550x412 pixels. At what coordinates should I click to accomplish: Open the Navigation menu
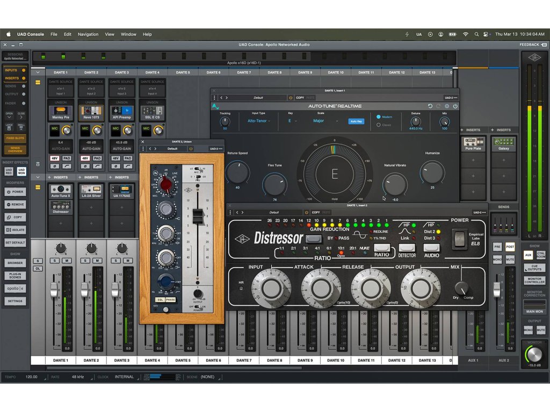point(88,34)
